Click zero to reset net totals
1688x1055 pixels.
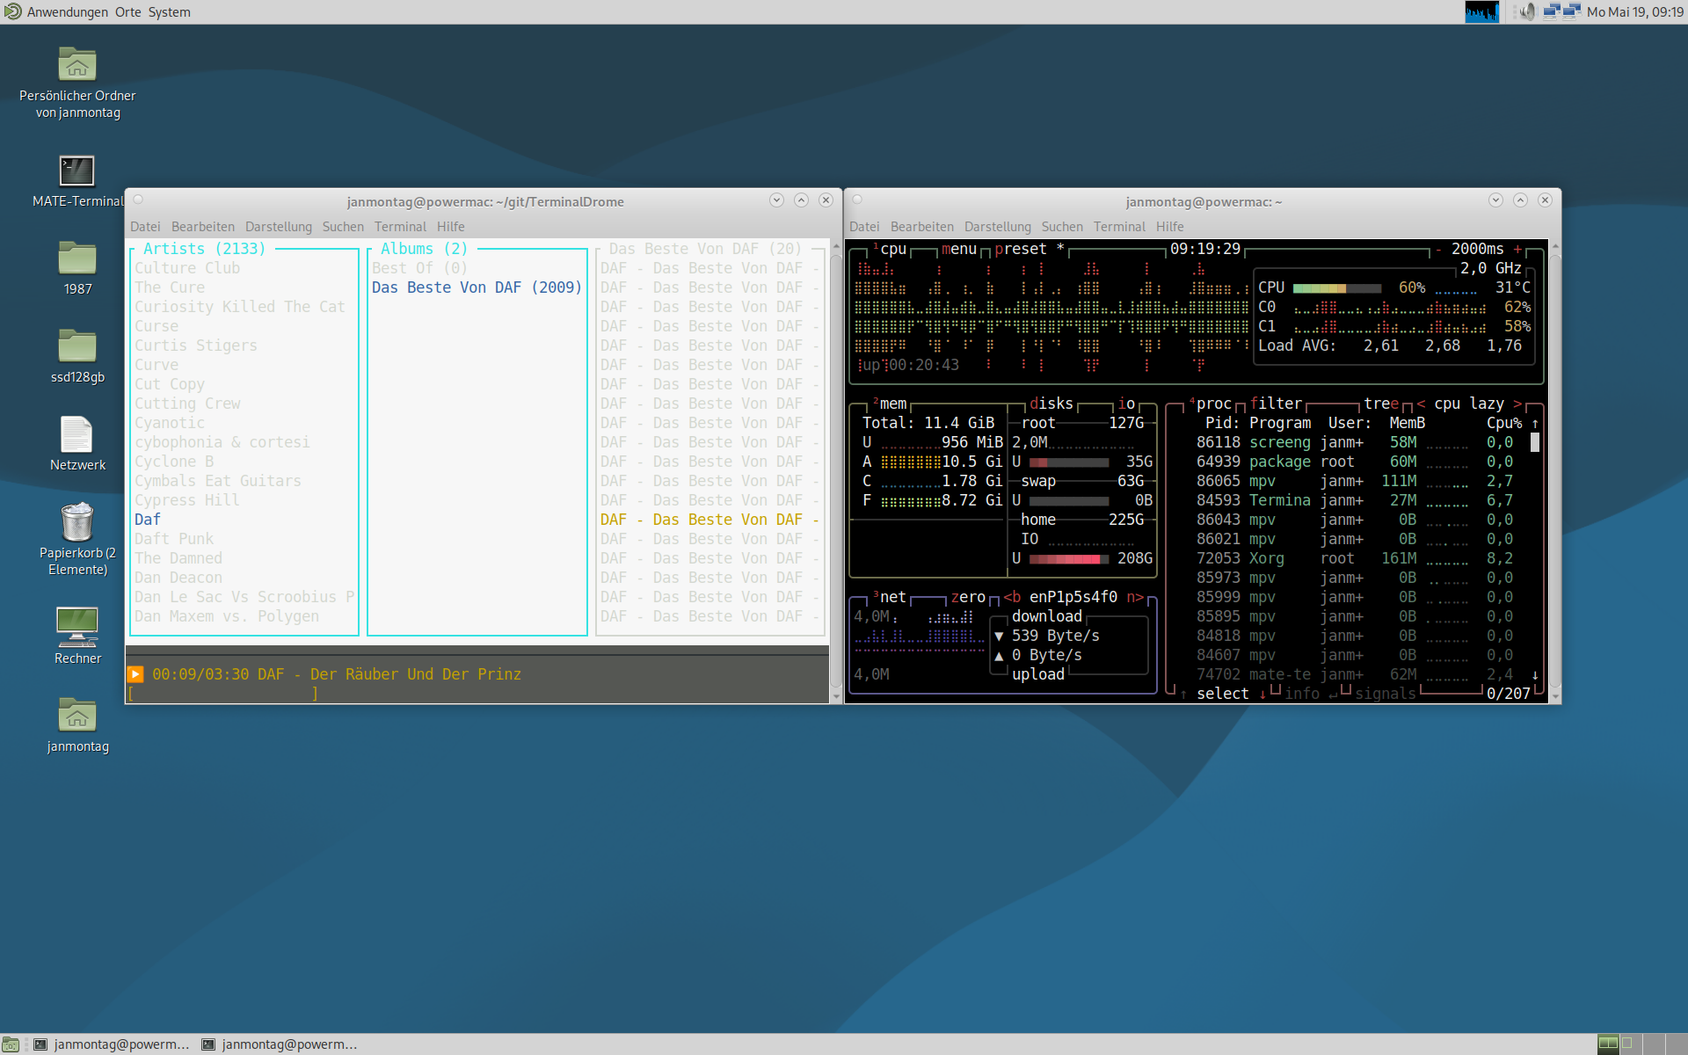(x=968, y=597)
